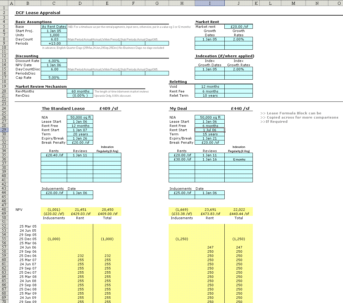Select column C header
The width and height of the screenshot is (343, 303).
54,3
